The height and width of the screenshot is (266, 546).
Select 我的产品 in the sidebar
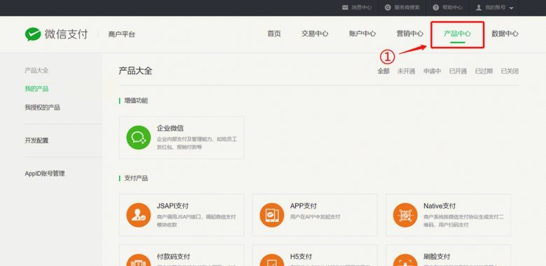click(36, 89)
